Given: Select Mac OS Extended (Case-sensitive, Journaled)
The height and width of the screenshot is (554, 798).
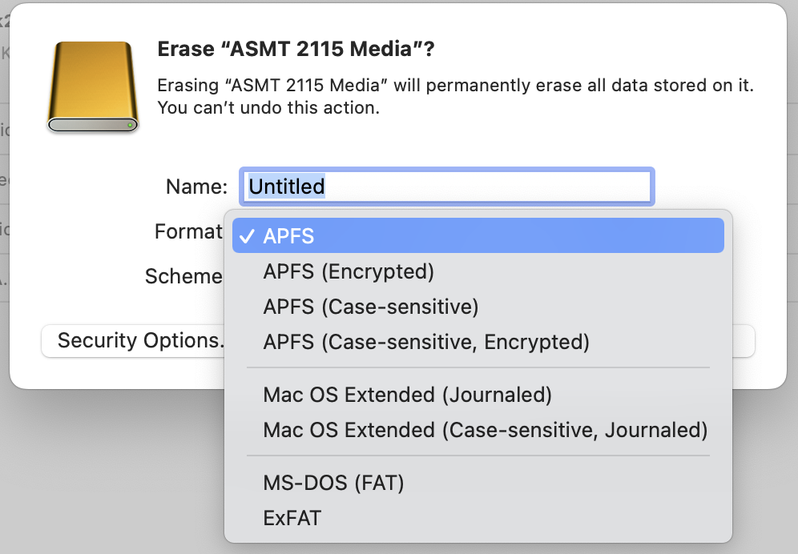Looking at the screenshot, I should tap(485, 430).
